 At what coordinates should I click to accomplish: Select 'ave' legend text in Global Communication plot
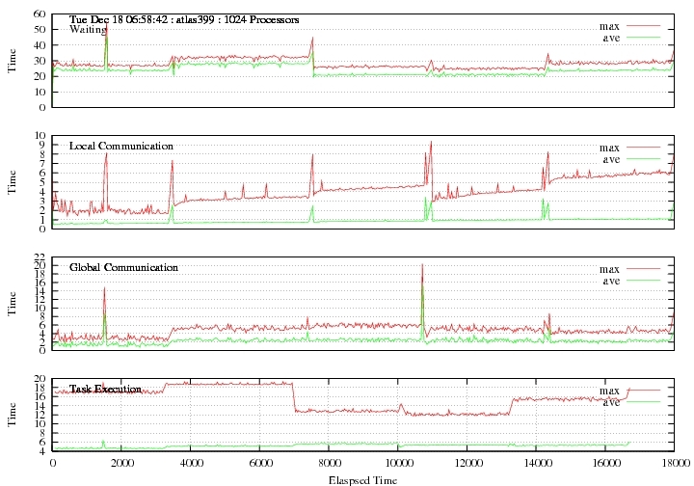(x=611, y=281)
